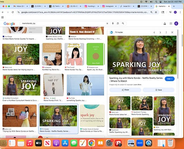Open the Google account avatar

coord(176,23)
